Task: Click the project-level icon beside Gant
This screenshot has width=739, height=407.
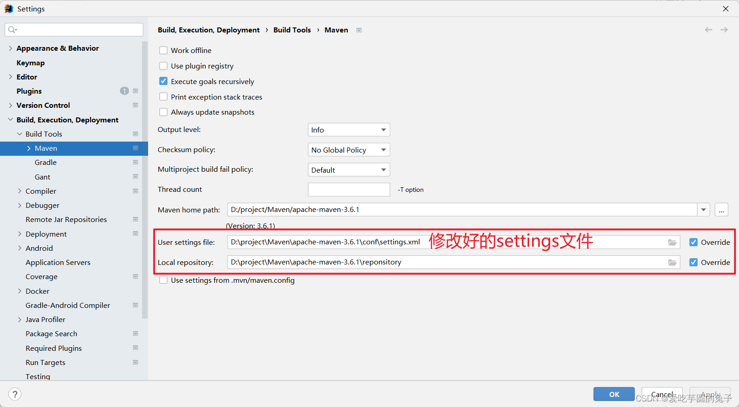Action: coord(136,176)
